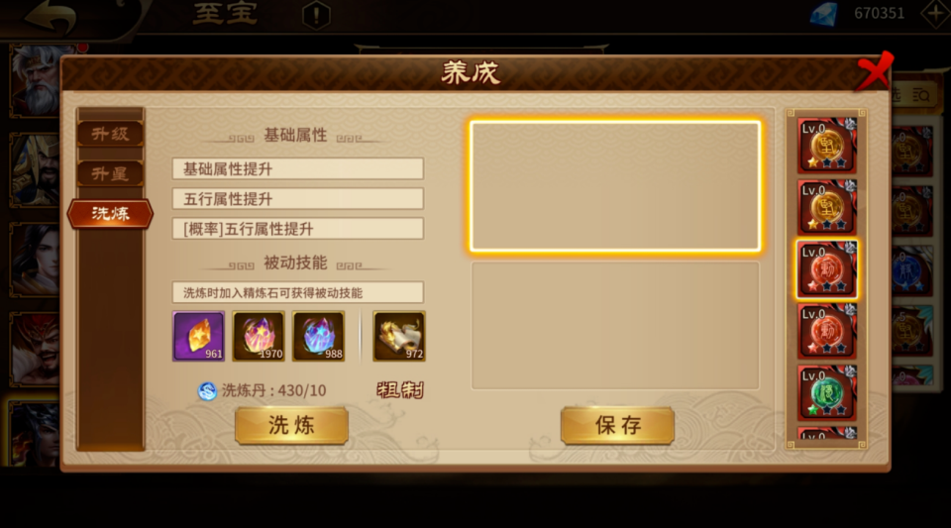This screenshot has height=528, width=951.
Task: Click the 洗炼 refine button
Action: tap(291, 426)
